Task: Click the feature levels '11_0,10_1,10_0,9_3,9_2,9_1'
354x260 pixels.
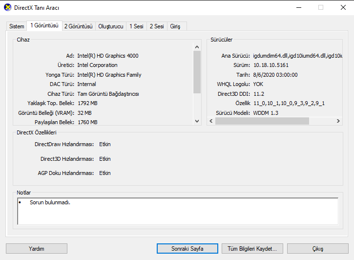Action: click(x=289, y=103)
